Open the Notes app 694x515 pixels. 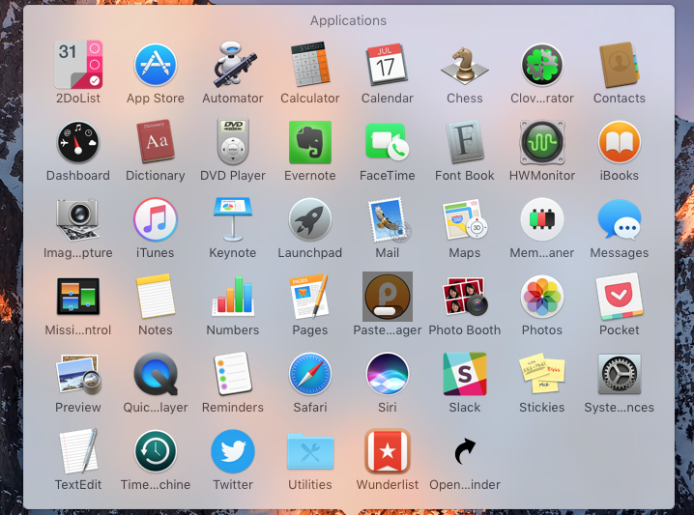[x=156, y=297]
